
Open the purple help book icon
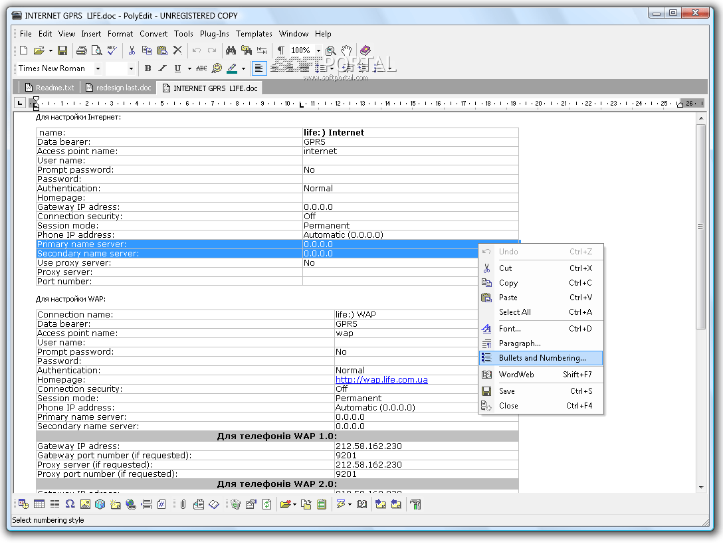tap(365, 50)
